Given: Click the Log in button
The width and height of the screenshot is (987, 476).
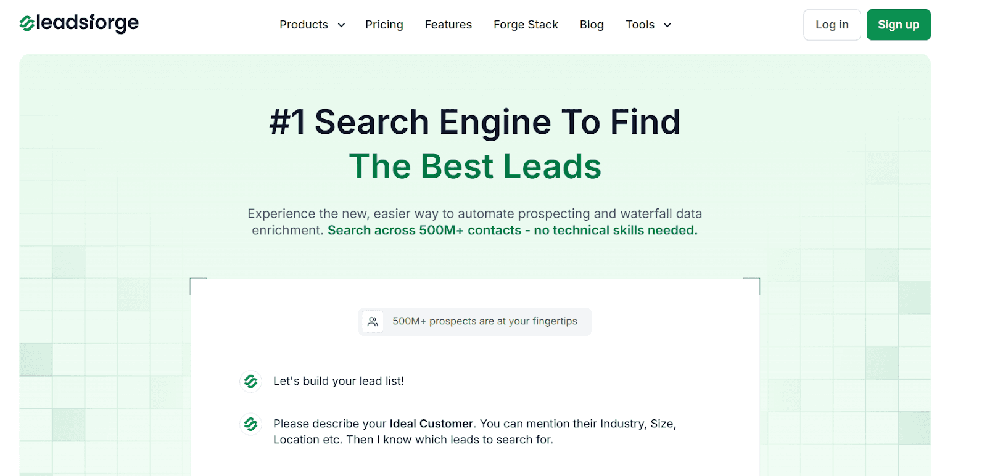Looking at the screenshot, I should tap(832, 25).
